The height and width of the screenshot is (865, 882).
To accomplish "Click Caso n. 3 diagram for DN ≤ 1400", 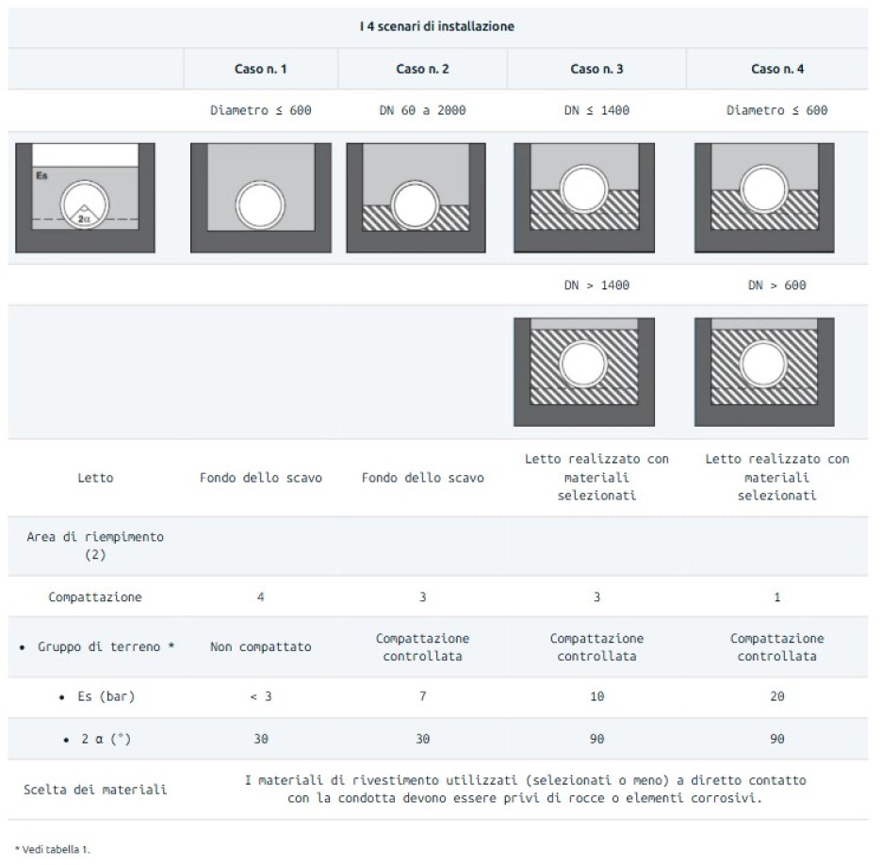I will click(x=584, y=198).
